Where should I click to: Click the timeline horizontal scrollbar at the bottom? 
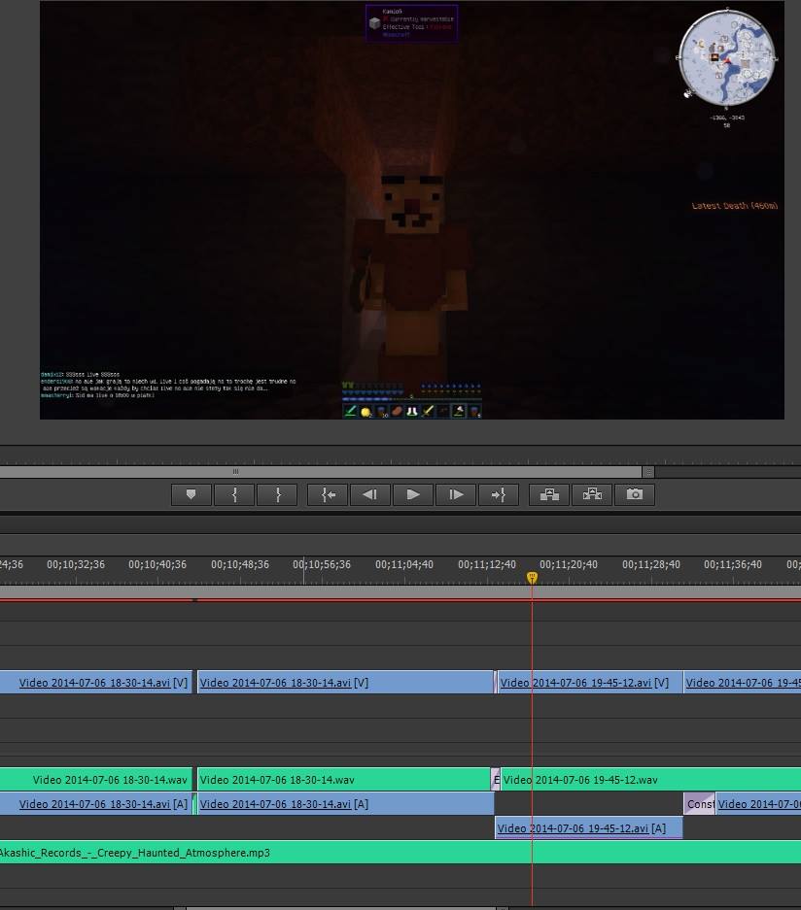coord(341,908)
